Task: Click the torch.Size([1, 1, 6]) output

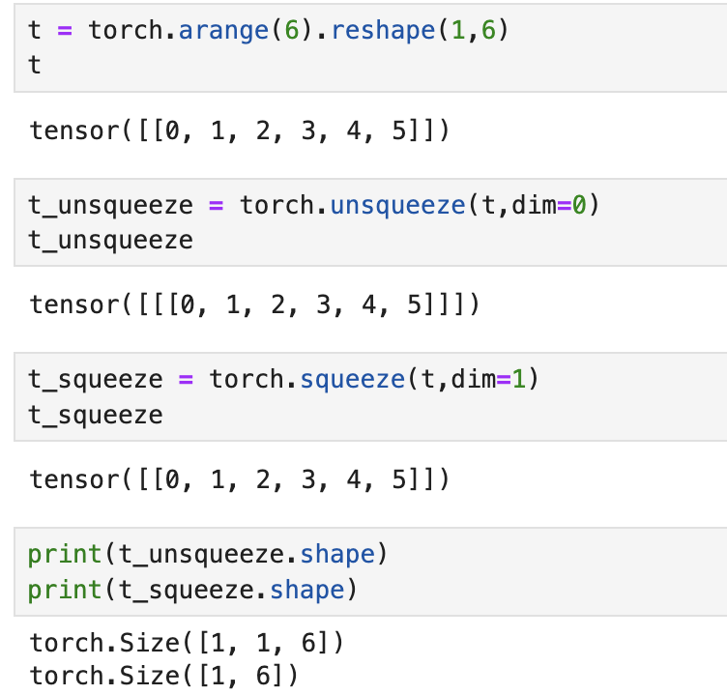Action: (x=187, y=644)
